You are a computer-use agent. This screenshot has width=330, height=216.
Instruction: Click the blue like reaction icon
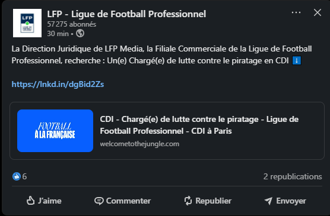tap(17, 176)
